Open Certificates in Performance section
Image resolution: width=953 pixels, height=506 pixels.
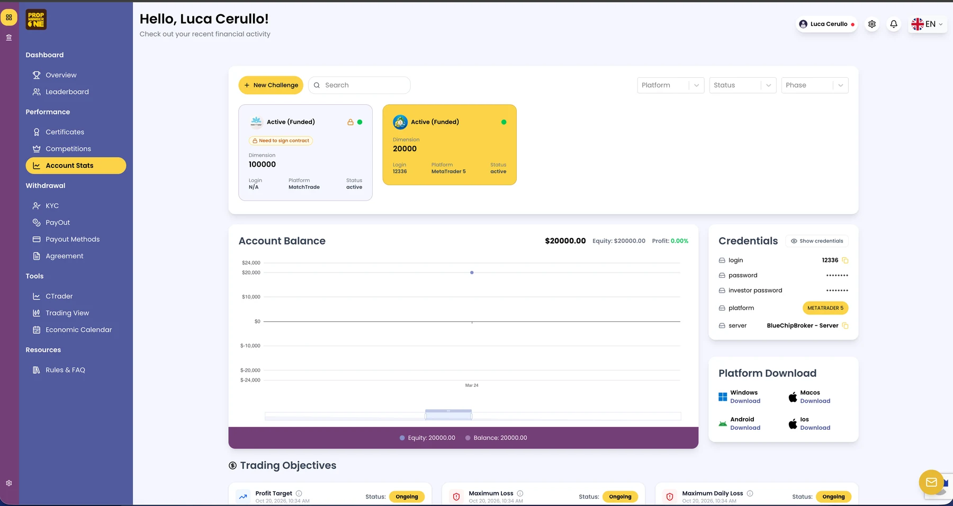tap(65, 132)
